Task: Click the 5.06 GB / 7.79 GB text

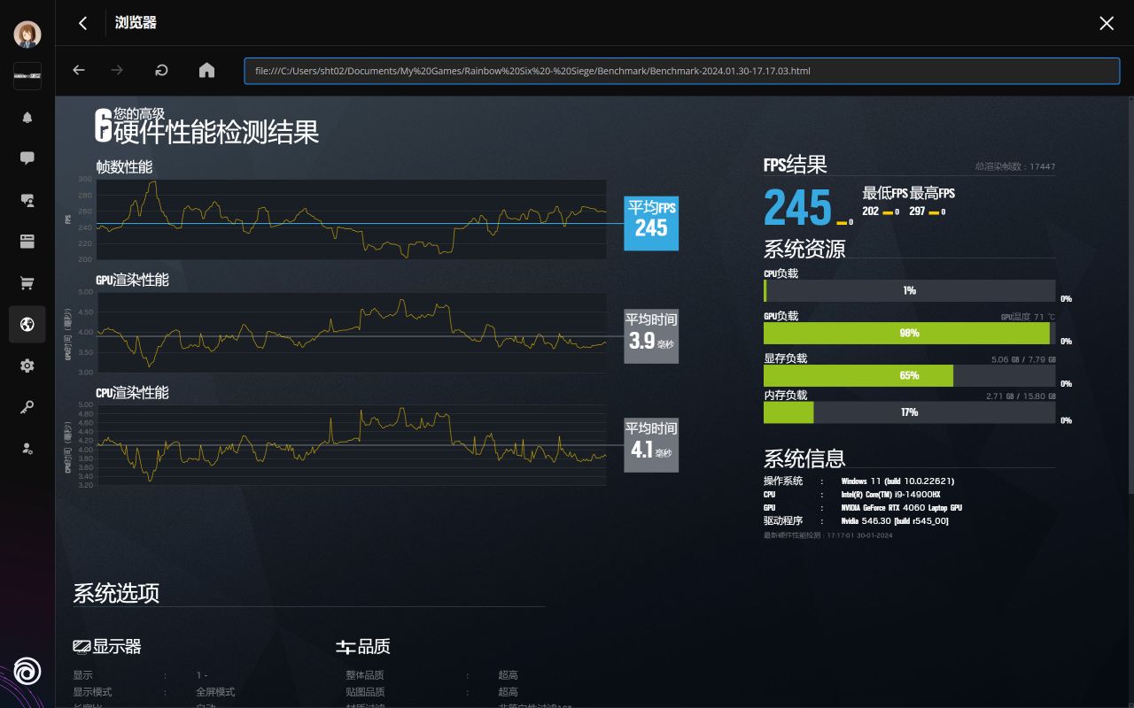Action: pyautogui.click(x=1024, y=359)
